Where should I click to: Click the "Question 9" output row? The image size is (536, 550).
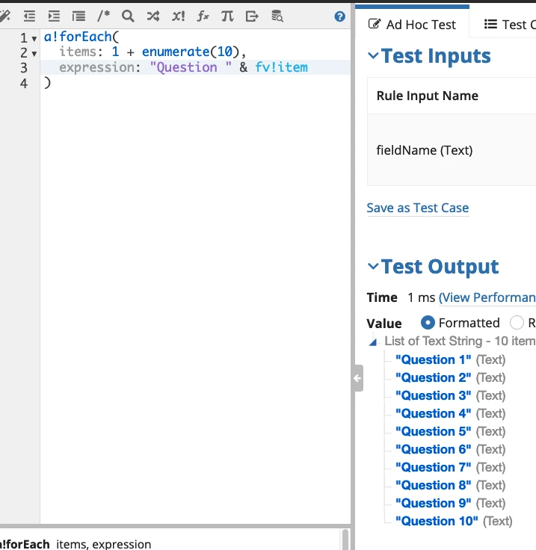tap(451, 503)
